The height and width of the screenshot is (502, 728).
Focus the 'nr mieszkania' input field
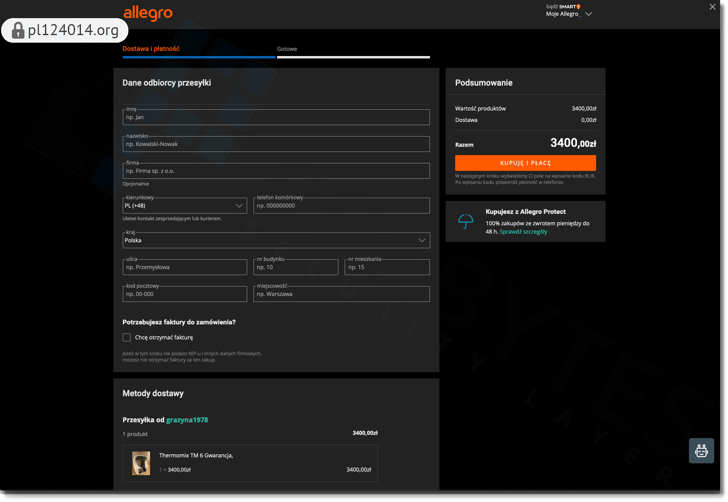(387, 267)
